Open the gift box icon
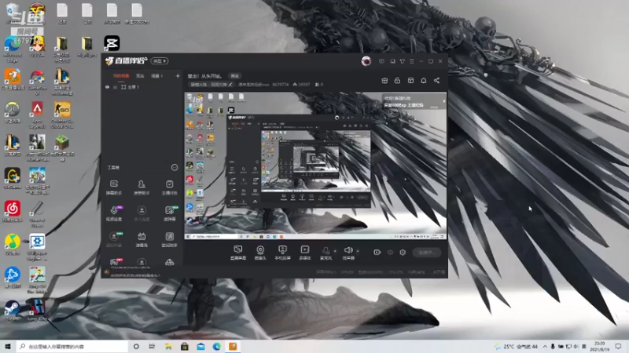Image resolution: width=629 pixels, height=353 pixels. click(x=384, y=81)
